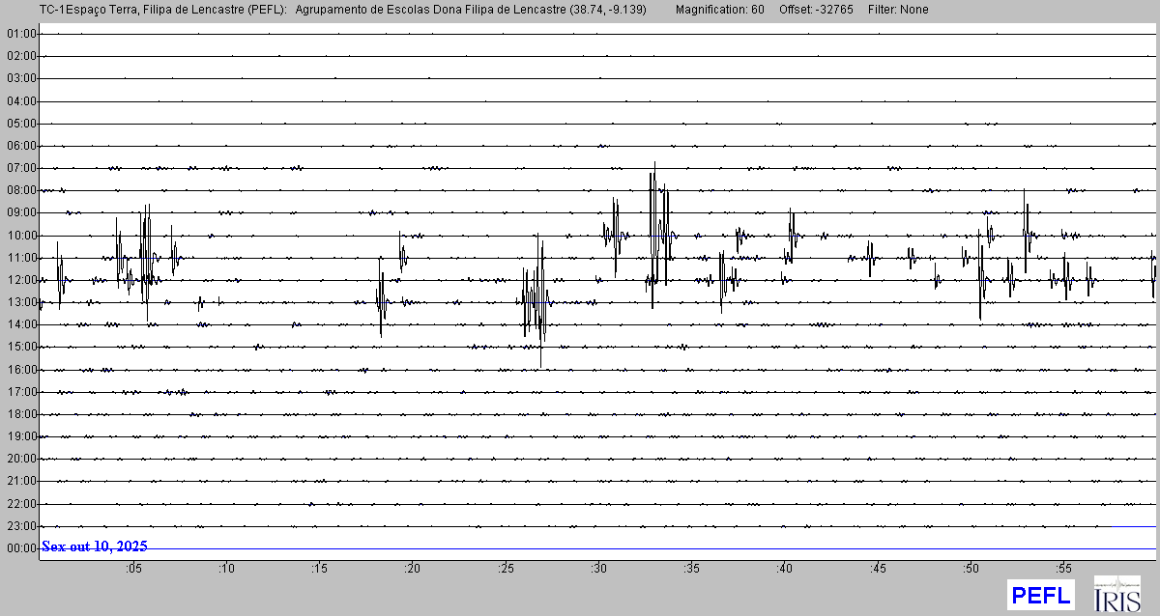Click the PEFL station logo

click(1040, 595)
